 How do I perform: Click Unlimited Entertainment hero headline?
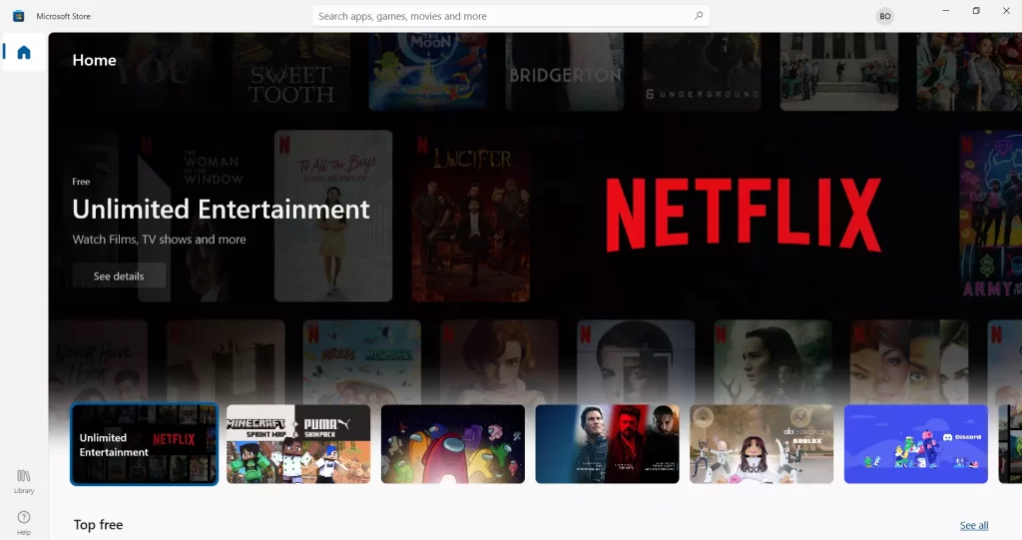[x=221, y=210]
